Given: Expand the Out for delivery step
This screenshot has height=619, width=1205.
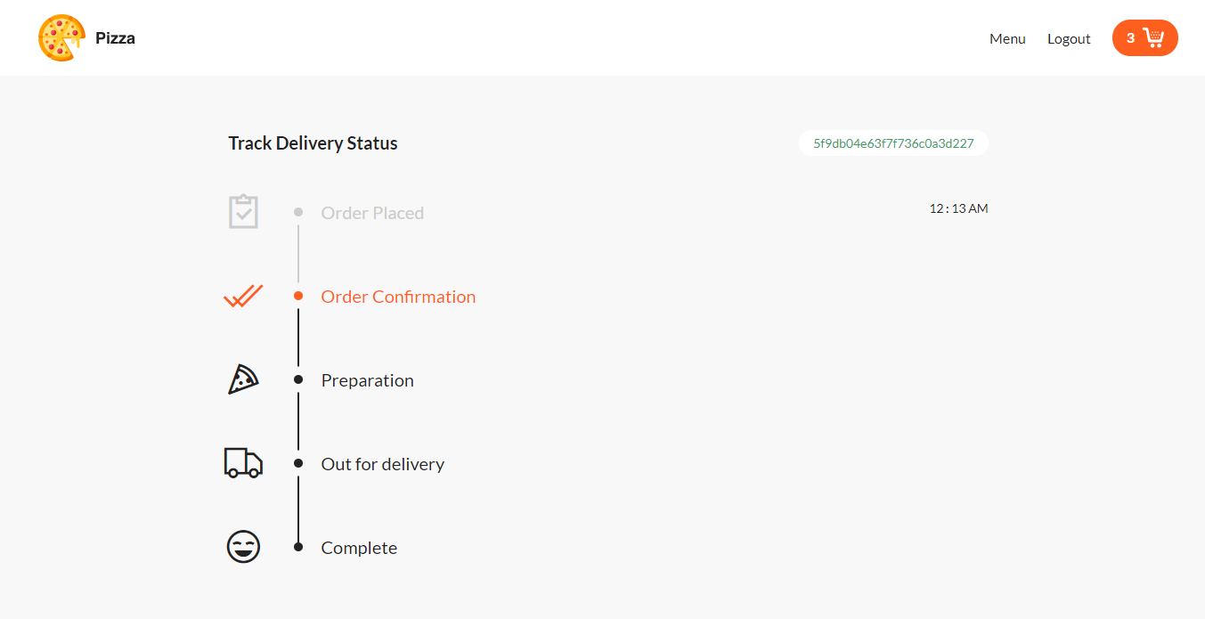Looking at the screenshot, I should tap(382, 463).
